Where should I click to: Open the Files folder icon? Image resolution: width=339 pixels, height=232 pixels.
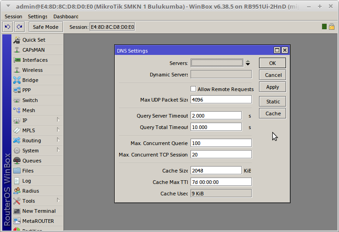(16, 171)
